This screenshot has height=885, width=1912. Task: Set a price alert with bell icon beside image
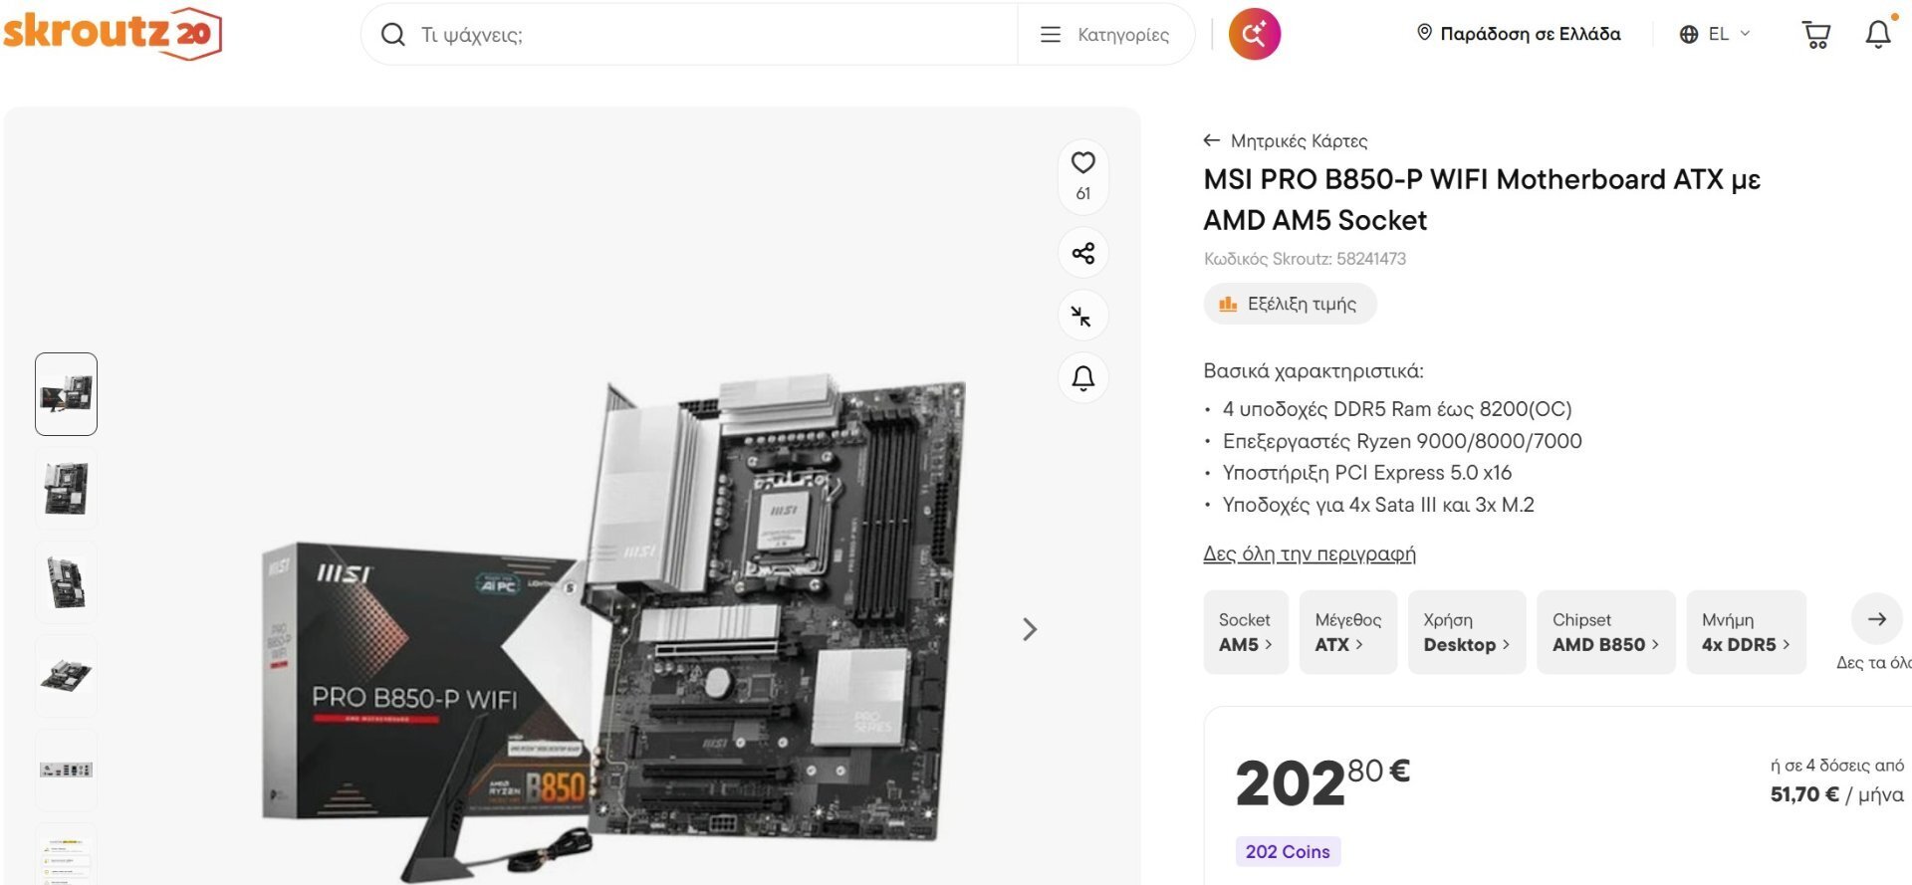coord(1082,378)
